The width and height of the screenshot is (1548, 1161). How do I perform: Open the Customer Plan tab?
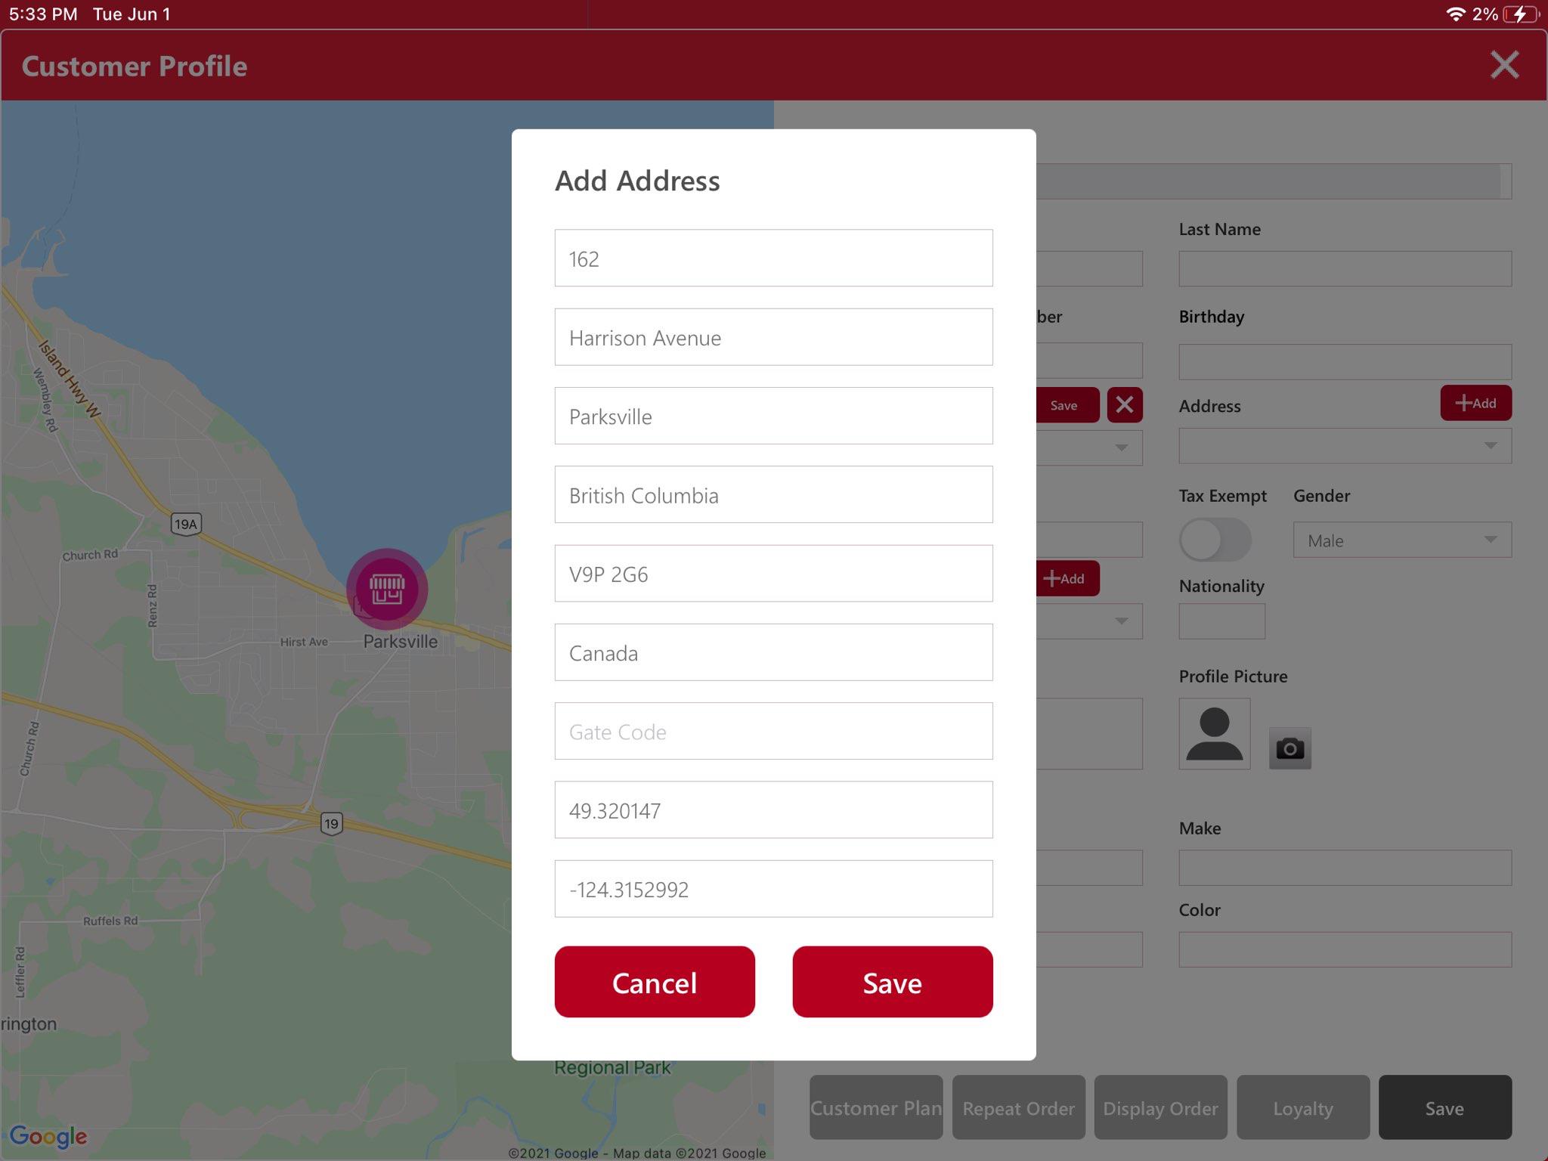[876, 1107]
